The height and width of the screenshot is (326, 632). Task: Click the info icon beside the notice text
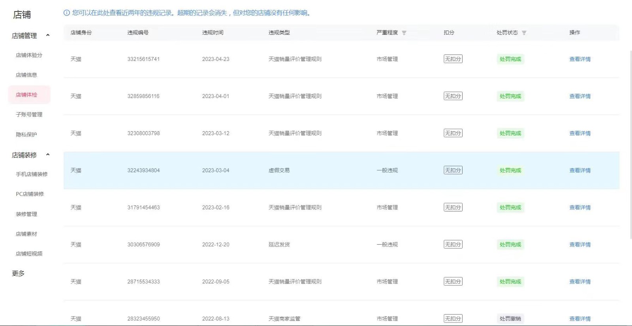[67, 13]
